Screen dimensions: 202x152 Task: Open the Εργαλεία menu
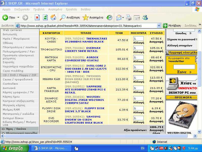(x=71, y=9)
